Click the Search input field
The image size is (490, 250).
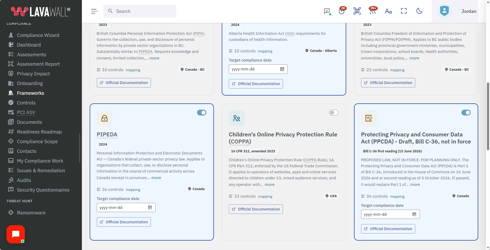(140, 11)
